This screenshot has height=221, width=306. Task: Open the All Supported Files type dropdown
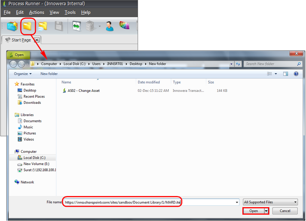[x=270, y=202]
